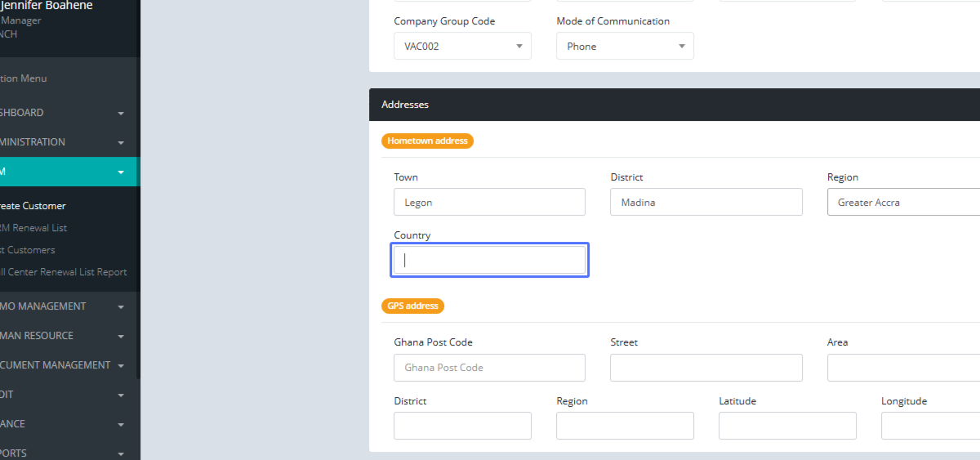Expand the Human Resource menu arrow
Screen dimensions: 980x460
pyautogui.click(x=121, y=337)
